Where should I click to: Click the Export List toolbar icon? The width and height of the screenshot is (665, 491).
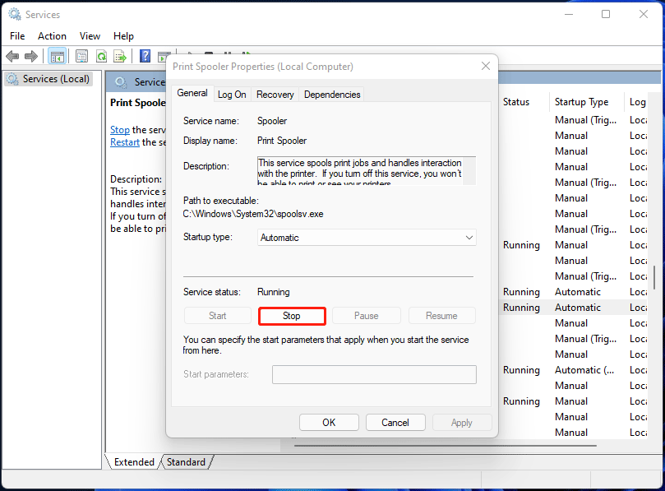pos(120,56)
